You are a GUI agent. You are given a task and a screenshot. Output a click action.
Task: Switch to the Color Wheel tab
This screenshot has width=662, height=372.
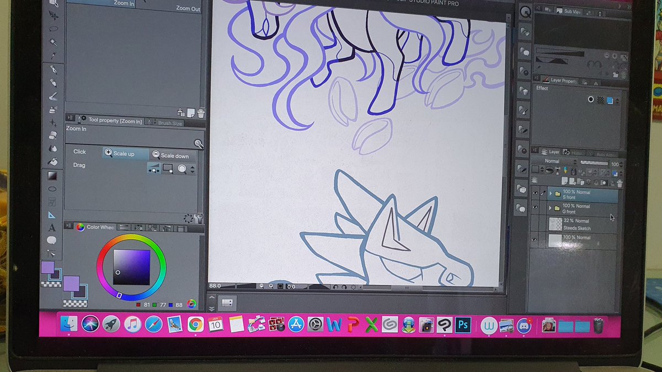point(95,227)
